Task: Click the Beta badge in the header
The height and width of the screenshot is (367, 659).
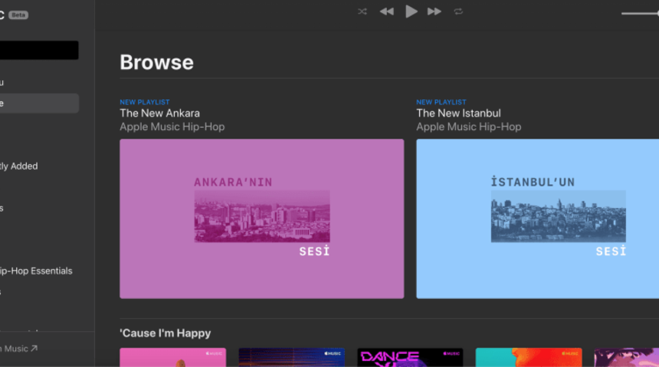Action: (x=18, y=15)
